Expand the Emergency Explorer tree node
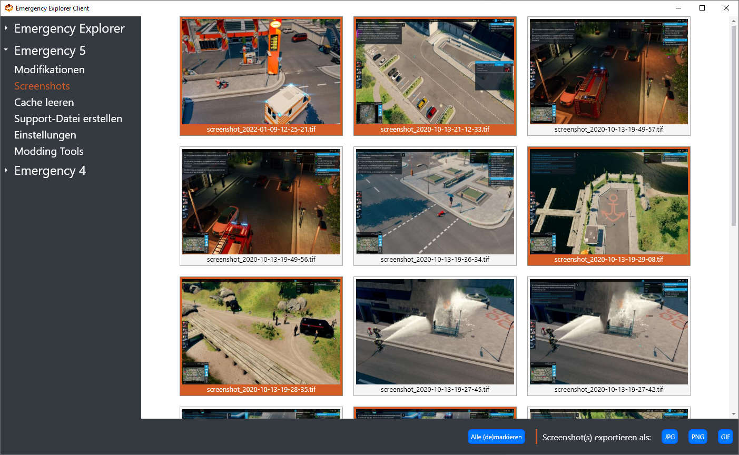Screen dimensions: 739x455 (6, 28)
